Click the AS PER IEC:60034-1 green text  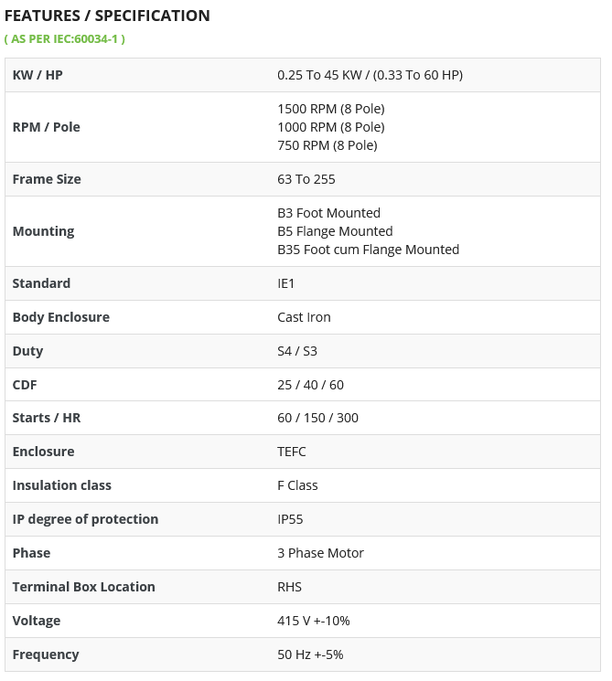click(65, 39)
